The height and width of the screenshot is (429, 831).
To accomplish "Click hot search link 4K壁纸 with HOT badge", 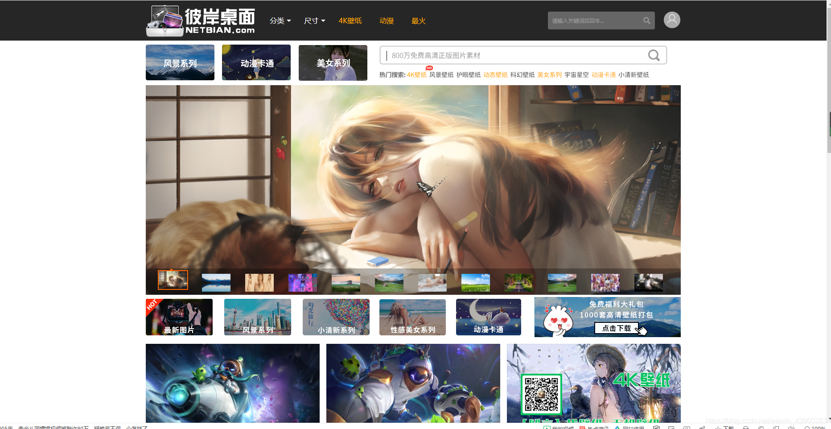I will [x=417, y=74].
